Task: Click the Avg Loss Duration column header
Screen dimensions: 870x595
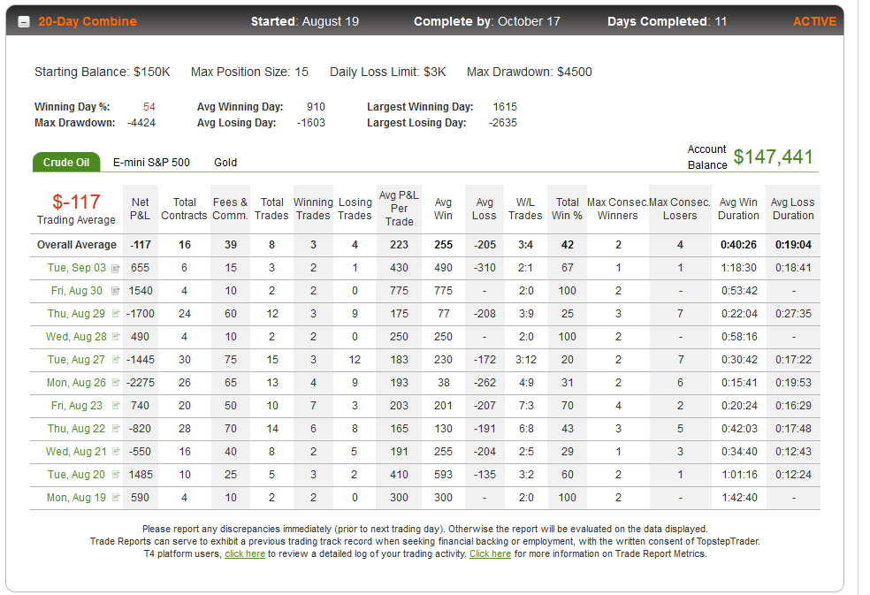Action: [793, 209]
